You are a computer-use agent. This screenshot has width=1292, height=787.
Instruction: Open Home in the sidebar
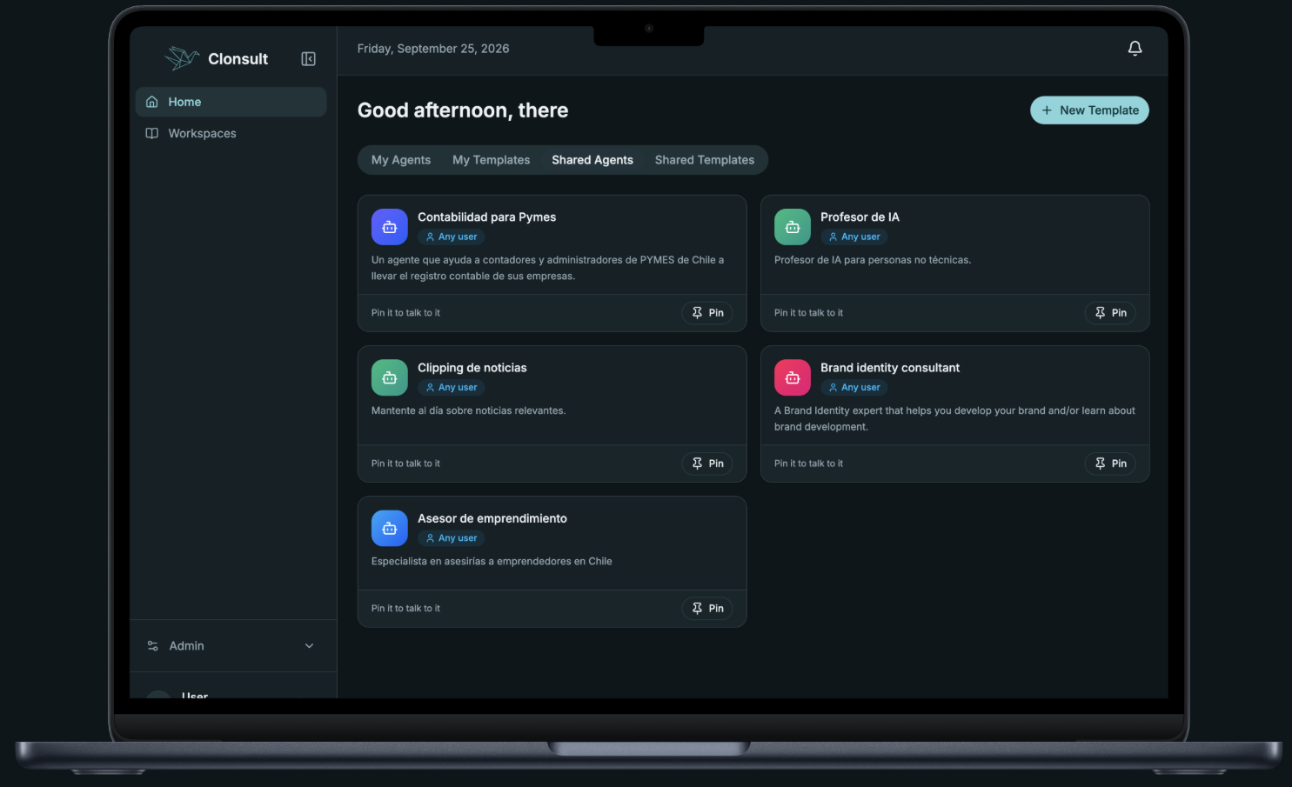click(x=231, y=102)
